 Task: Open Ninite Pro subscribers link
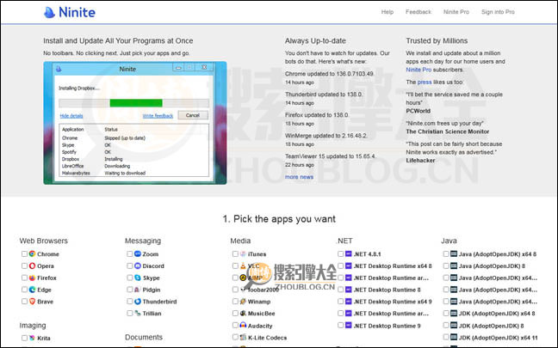tap(418, 70)
